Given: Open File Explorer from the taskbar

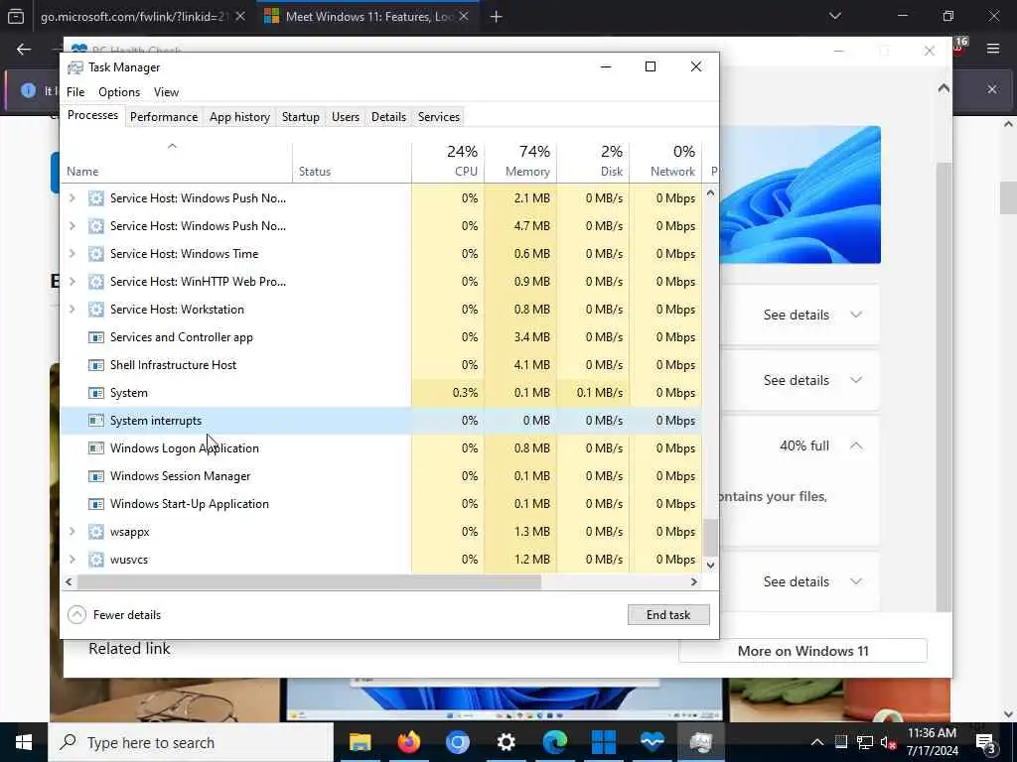Looking at the screenshot, I should coord(360,742).
